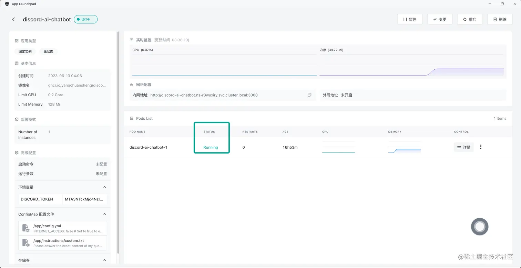Click the 1 Items count label
The image size is (521, 268).
pos(500,118)
